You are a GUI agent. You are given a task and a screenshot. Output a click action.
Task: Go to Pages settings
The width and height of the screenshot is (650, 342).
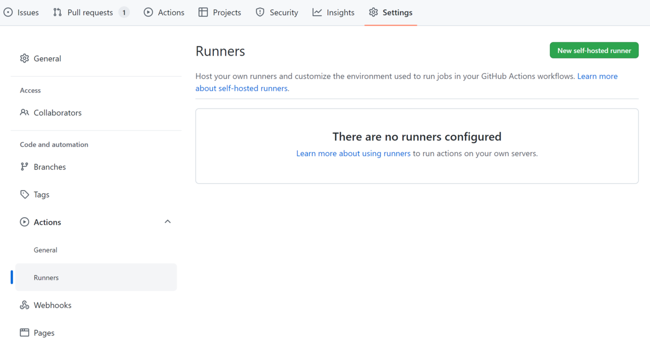[x=96, y=333]
